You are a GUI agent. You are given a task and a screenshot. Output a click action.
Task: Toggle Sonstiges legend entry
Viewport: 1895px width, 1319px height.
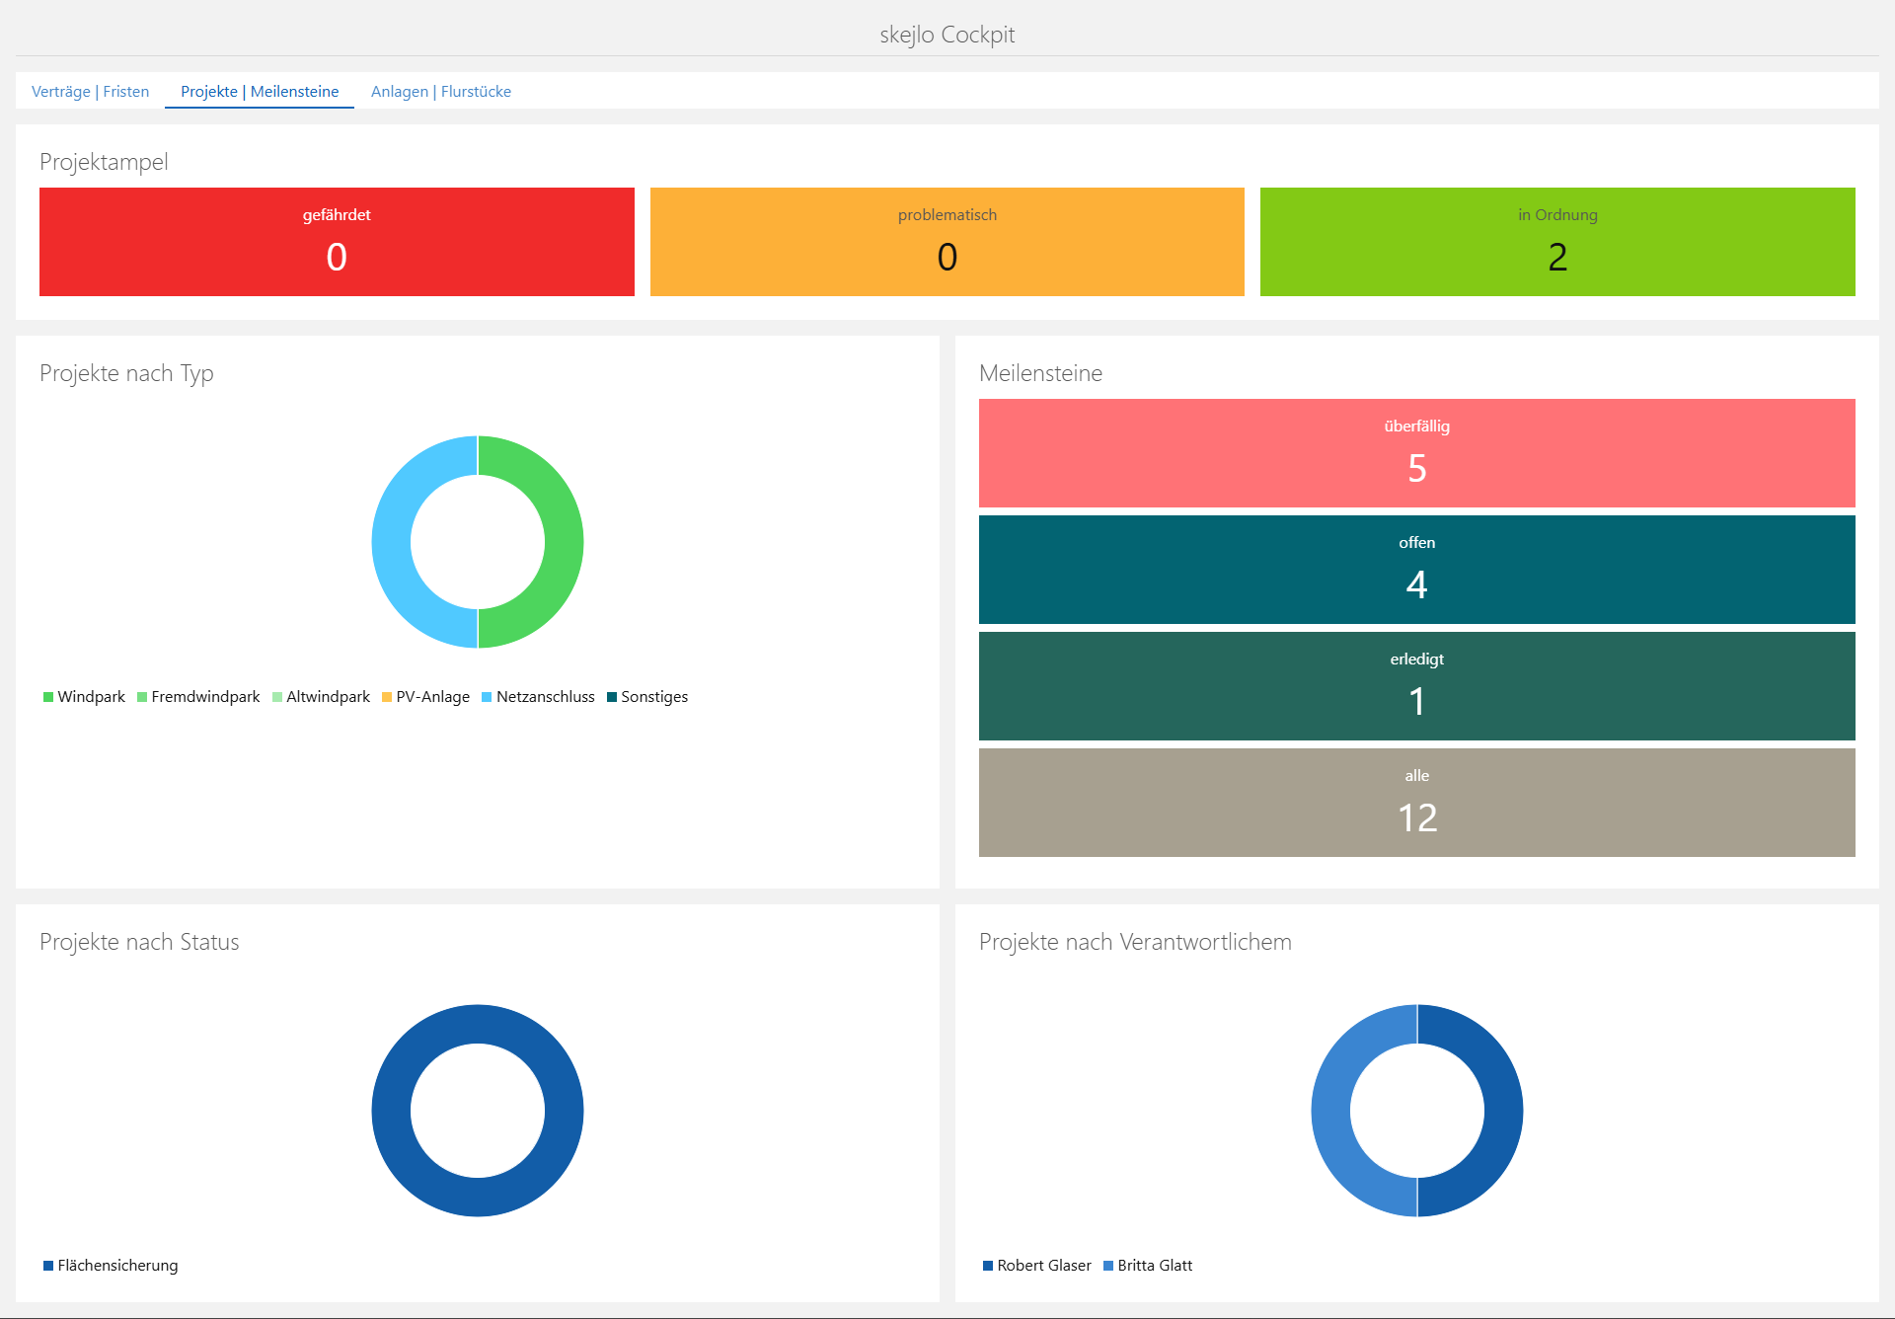click(x=648, y=697)
